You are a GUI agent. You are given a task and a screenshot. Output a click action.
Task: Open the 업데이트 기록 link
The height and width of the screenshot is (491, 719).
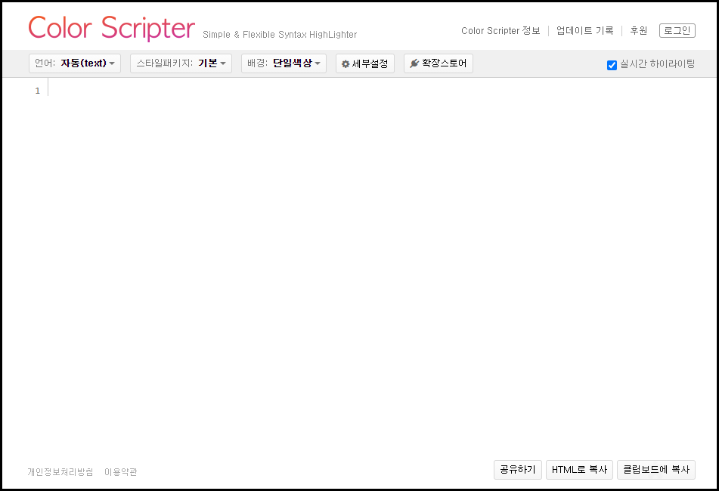(584, 31)
